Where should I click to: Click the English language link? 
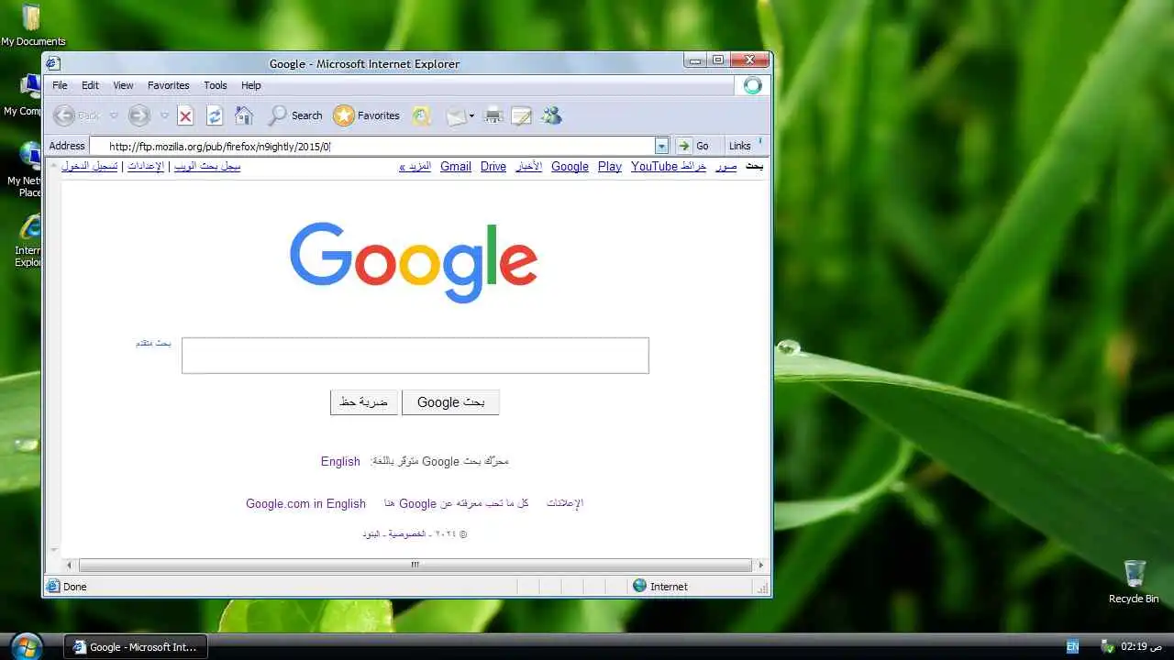[340, 461]
